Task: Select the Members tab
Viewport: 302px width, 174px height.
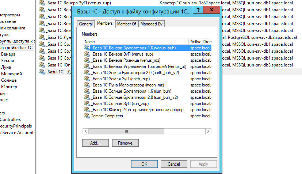Action: pos(105,23)
